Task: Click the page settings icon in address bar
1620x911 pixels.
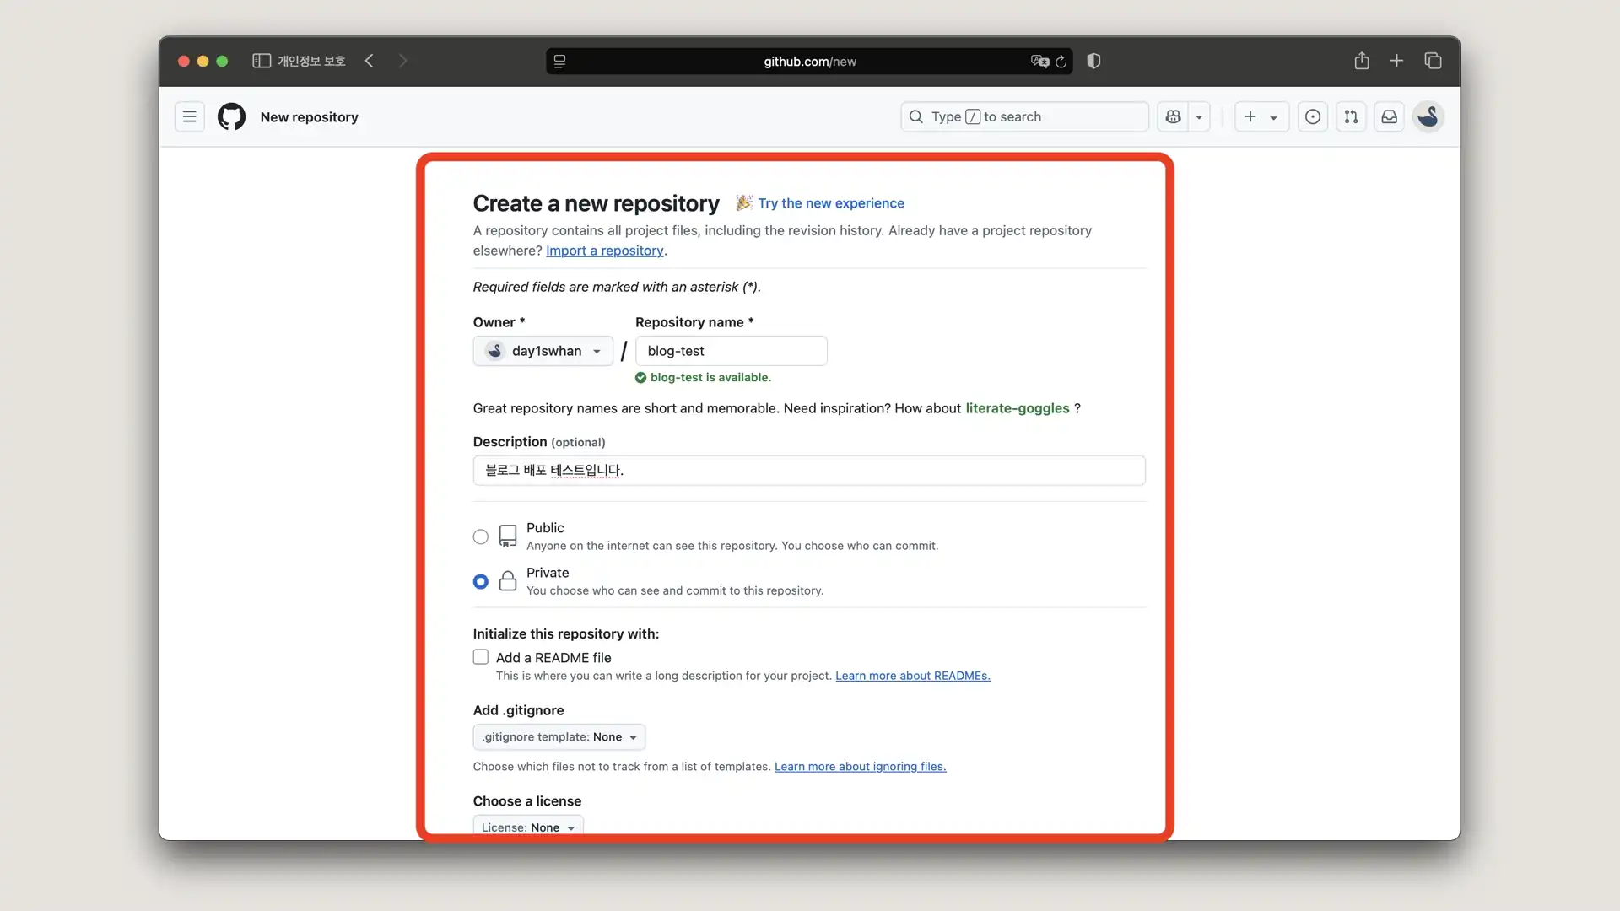Action: tap(559, 61)
